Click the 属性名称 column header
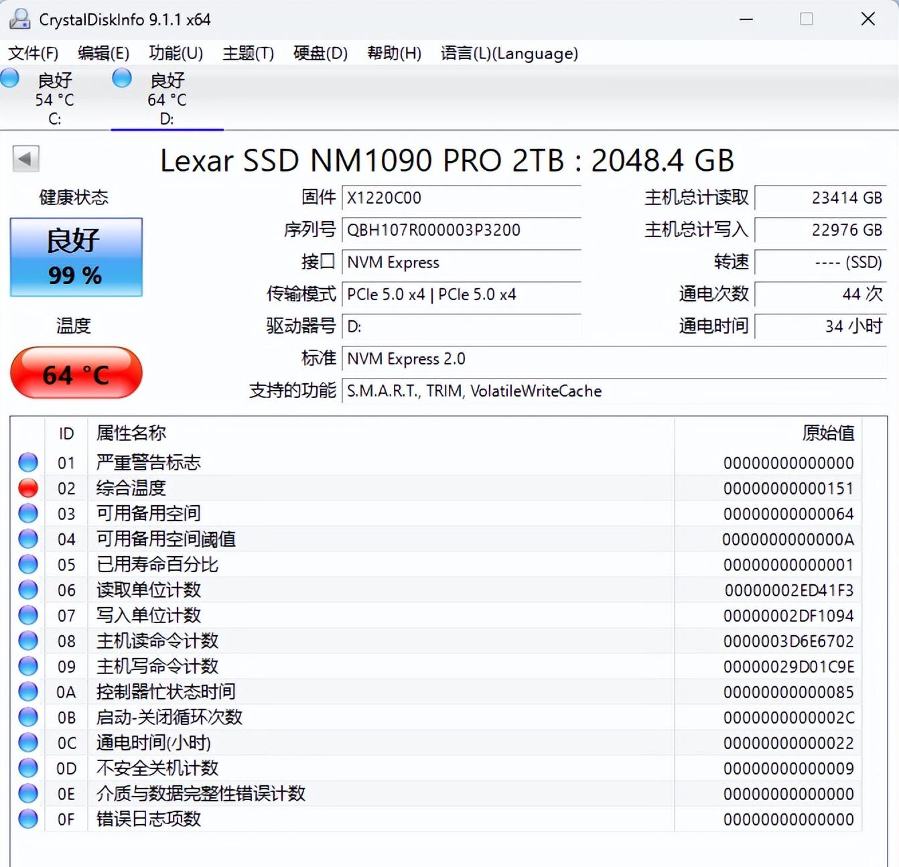This screenshot has height=867, width=899. pos(381,433)
